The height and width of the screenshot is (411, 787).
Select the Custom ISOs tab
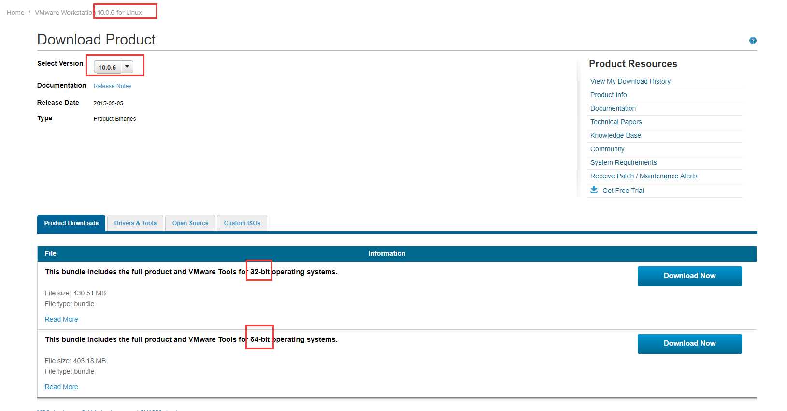click(242, 223)
